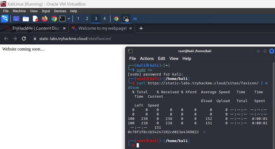This screenshot has height=149, width=275.
Task: Open the terminal emulator launcher
Action: pos(62,19)
